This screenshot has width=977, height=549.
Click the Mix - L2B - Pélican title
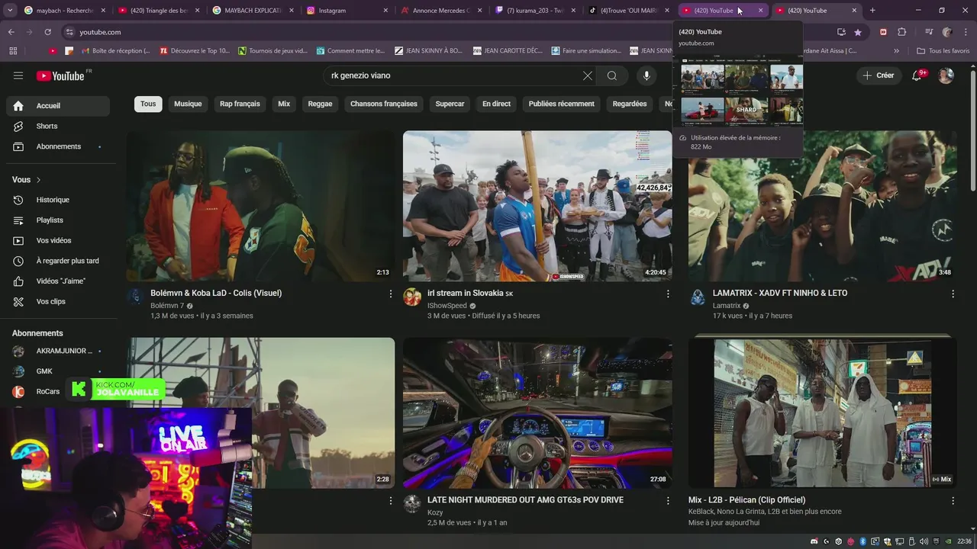click(x=746, y=500)
